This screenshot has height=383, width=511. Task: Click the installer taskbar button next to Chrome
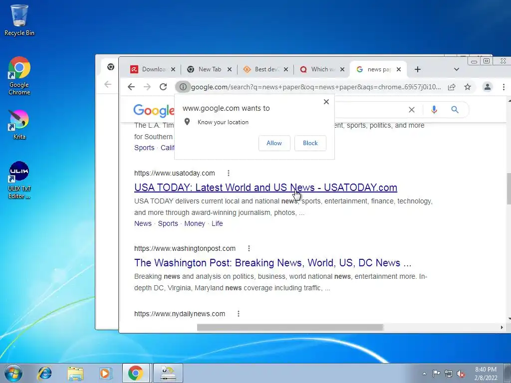coord(168,373)
